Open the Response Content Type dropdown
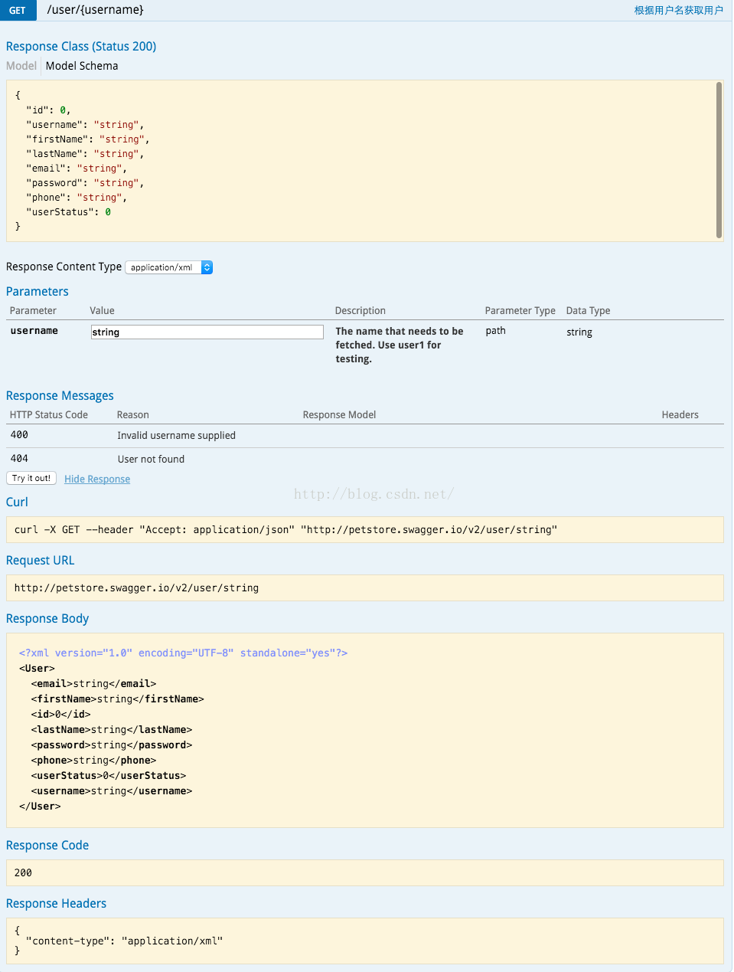 168,267
